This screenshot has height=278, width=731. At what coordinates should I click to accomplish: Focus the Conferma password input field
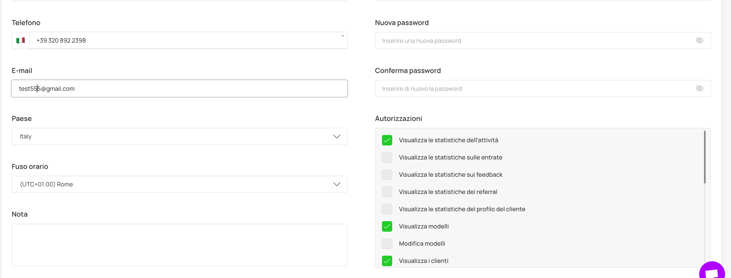(534, 88)
